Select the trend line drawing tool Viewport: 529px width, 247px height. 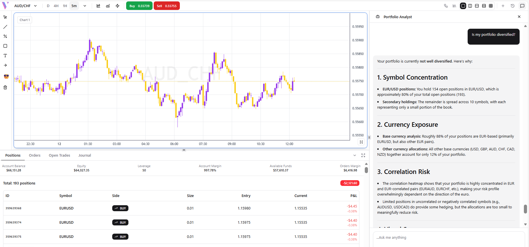[5, 27]
